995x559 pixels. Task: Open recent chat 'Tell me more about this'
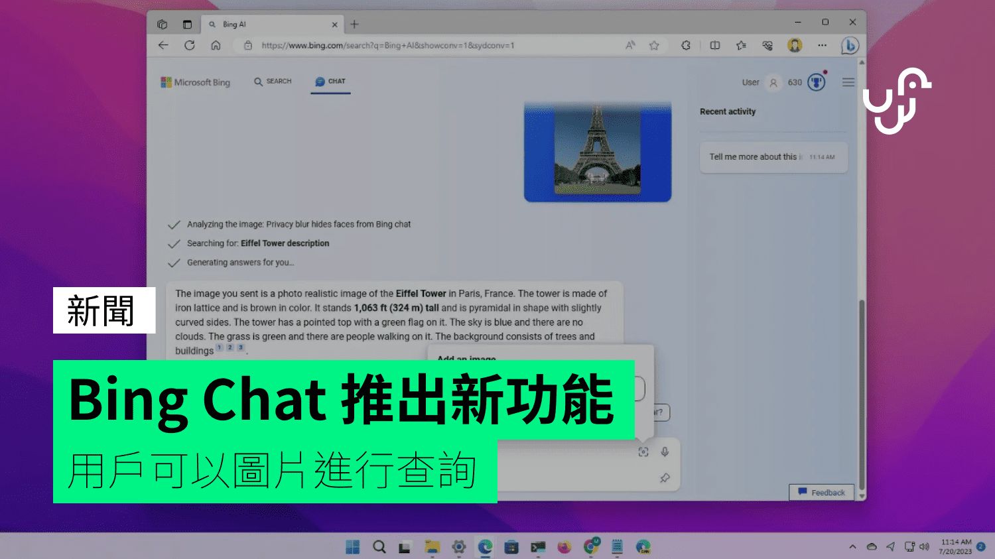click(773, 157)
